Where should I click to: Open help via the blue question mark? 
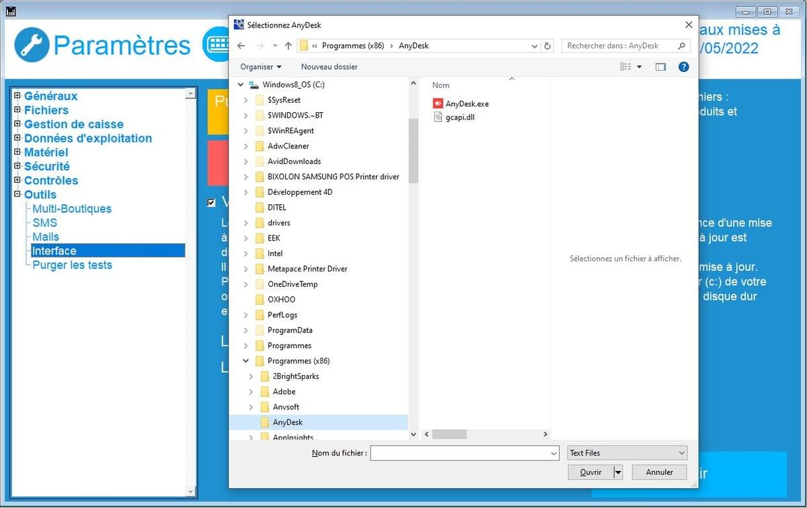(683, 67)
